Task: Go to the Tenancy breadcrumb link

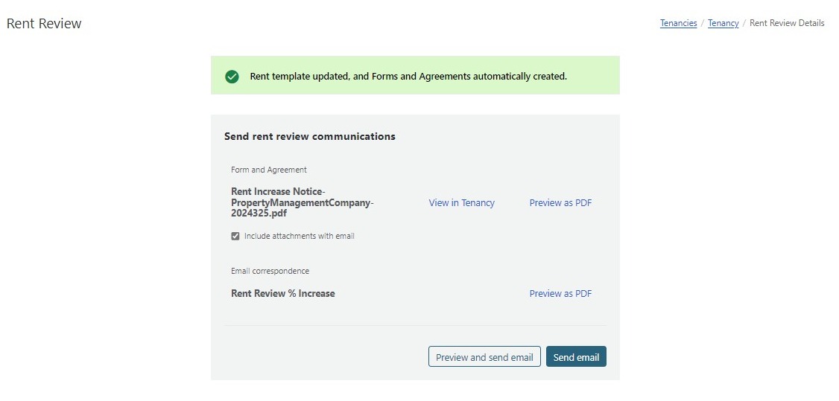Action: 724,23
